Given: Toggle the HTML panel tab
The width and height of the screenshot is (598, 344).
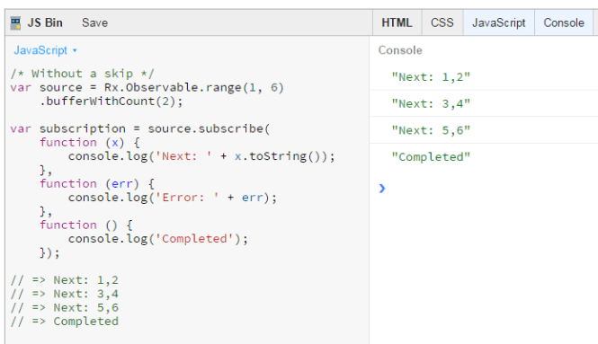Looking at the screenshot, I should click(x=397, y=22).
